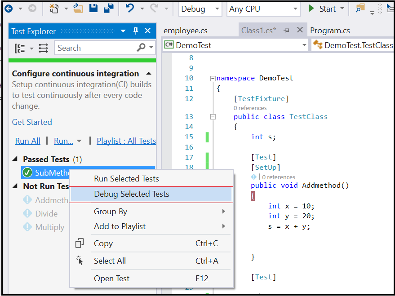The width and height of the screenshot is (395, 296).
Task: Click the Run All link
Action: click(x=28, y=141)
